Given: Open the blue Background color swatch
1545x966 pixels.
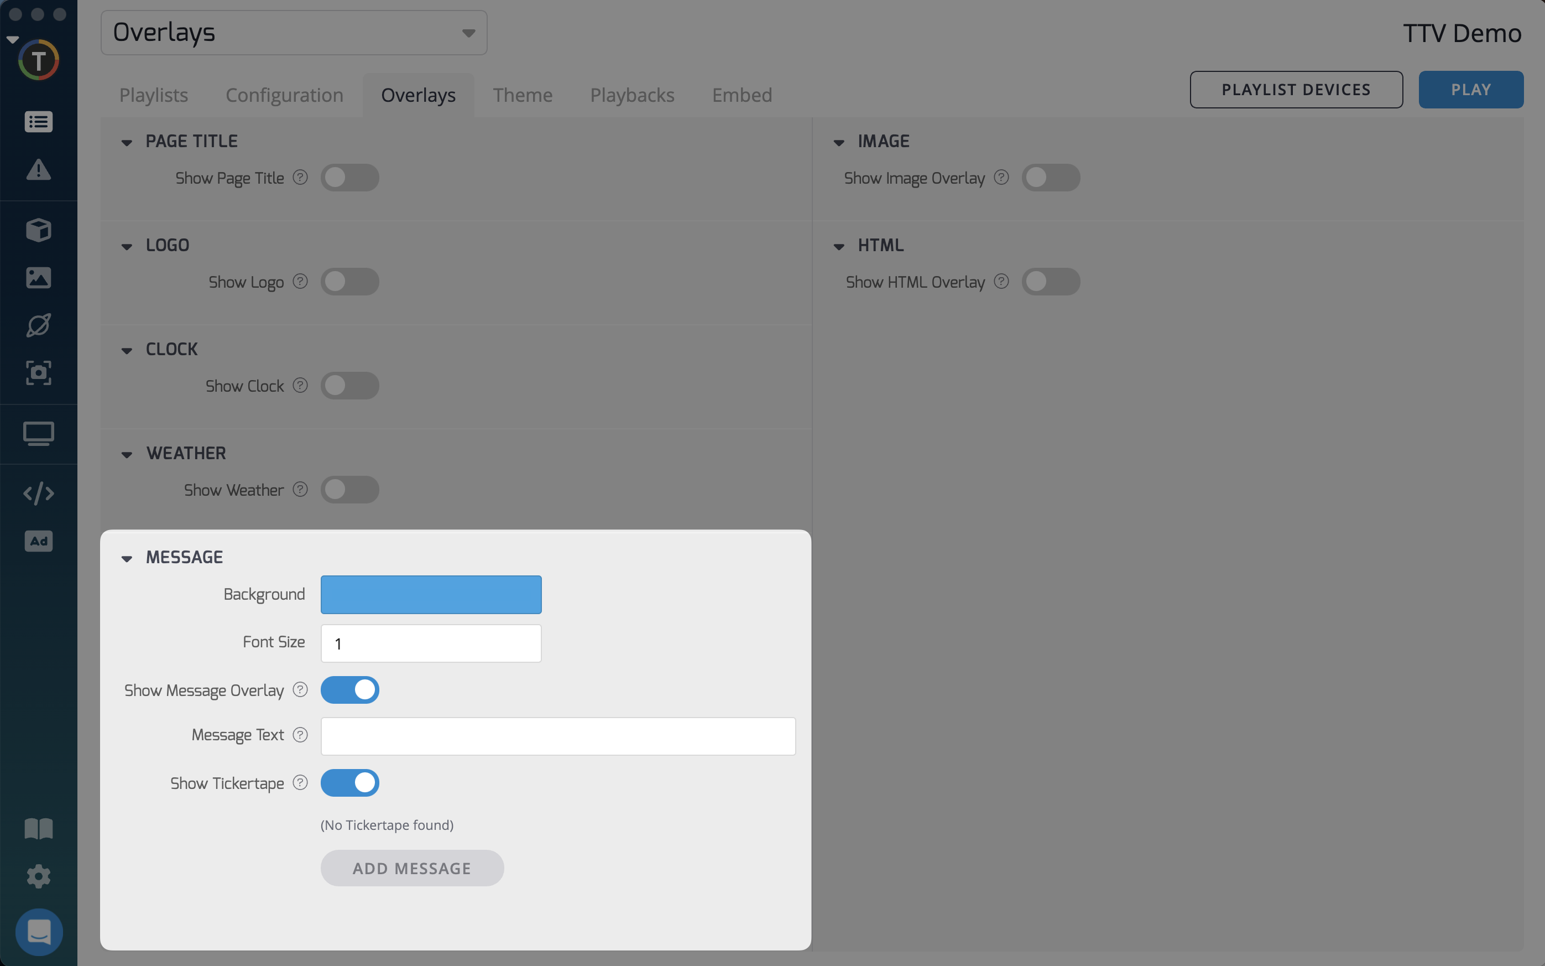Looking at the screenshot, I should click(x=431, y=595).
